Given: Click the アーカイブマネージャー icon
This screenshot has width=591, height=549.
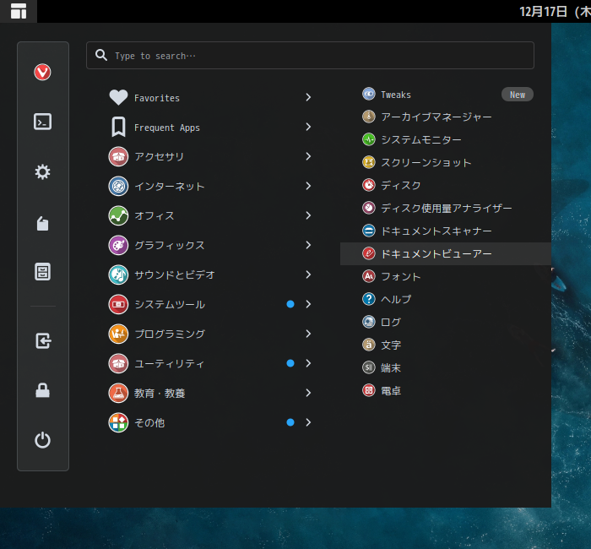Looking at the screenshot, I should 369,117.
